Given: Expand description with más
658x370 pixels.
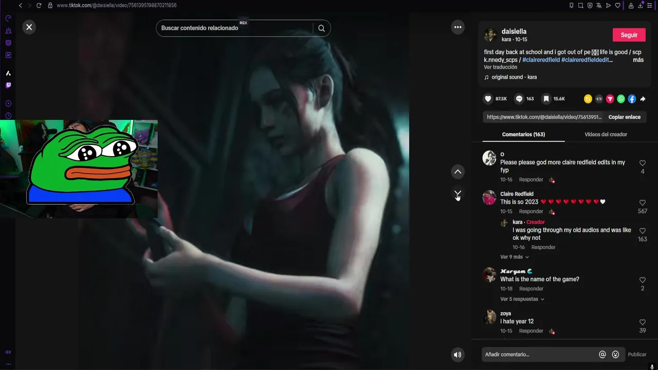Looking at the screenshot, I should 638,60.
